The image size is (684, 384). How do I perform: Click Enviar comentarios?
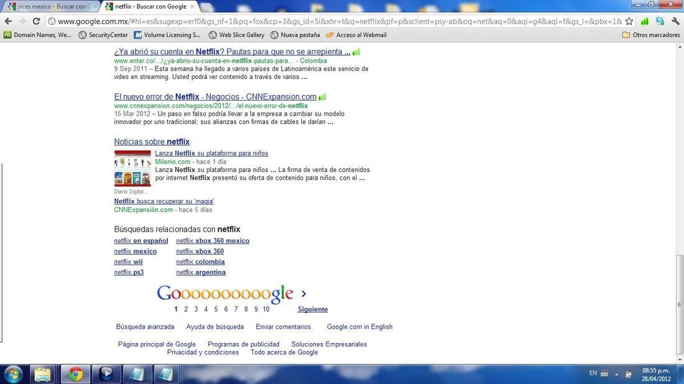(283, 326)
